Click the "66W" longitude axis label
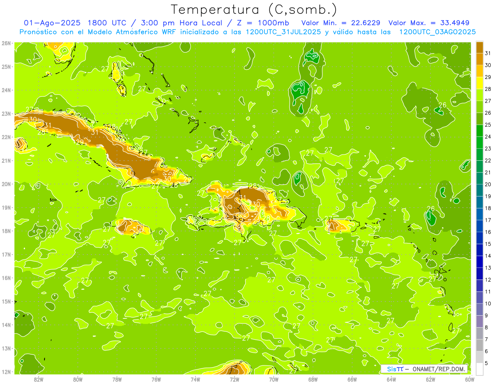This screenshot has width=499, height=385. [x=352, y=379]
